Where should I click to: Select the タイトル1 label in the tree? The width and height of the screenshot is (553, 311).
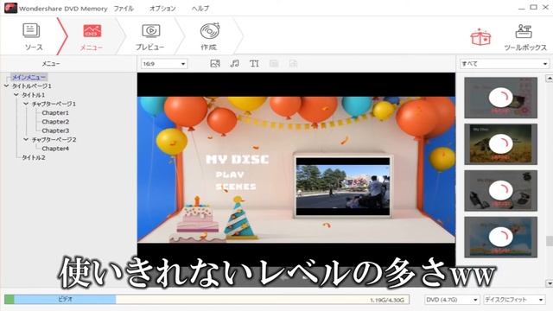[x=34, y=95]
